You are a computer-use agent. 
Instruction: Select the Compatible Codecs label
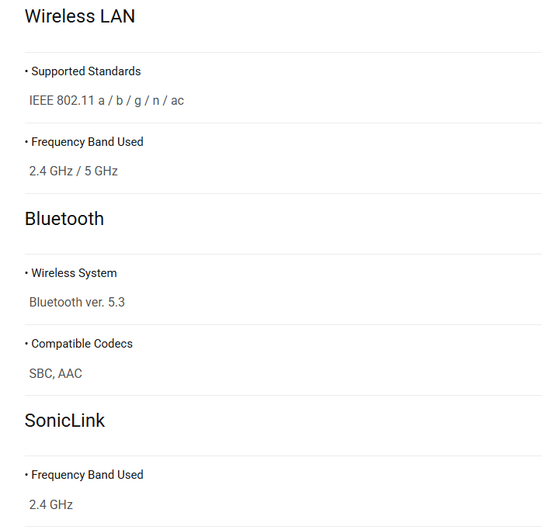click(x=82, y=344)
